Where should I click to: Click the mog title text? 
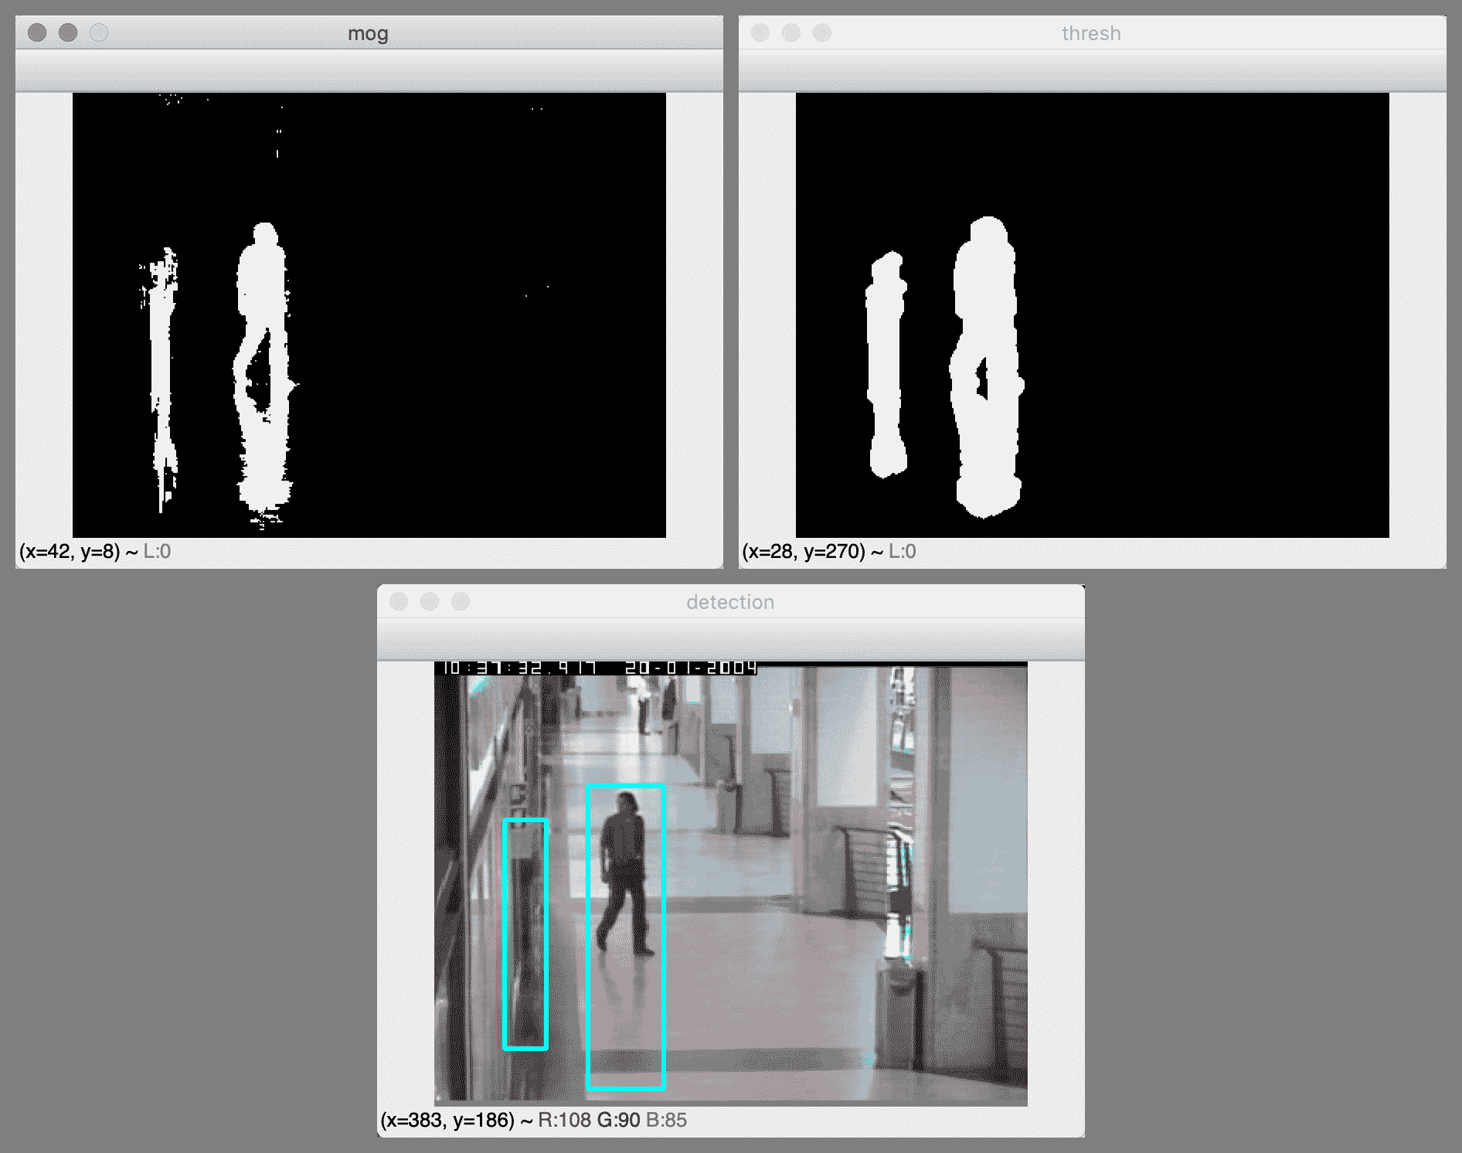click(x=368, y=33)
